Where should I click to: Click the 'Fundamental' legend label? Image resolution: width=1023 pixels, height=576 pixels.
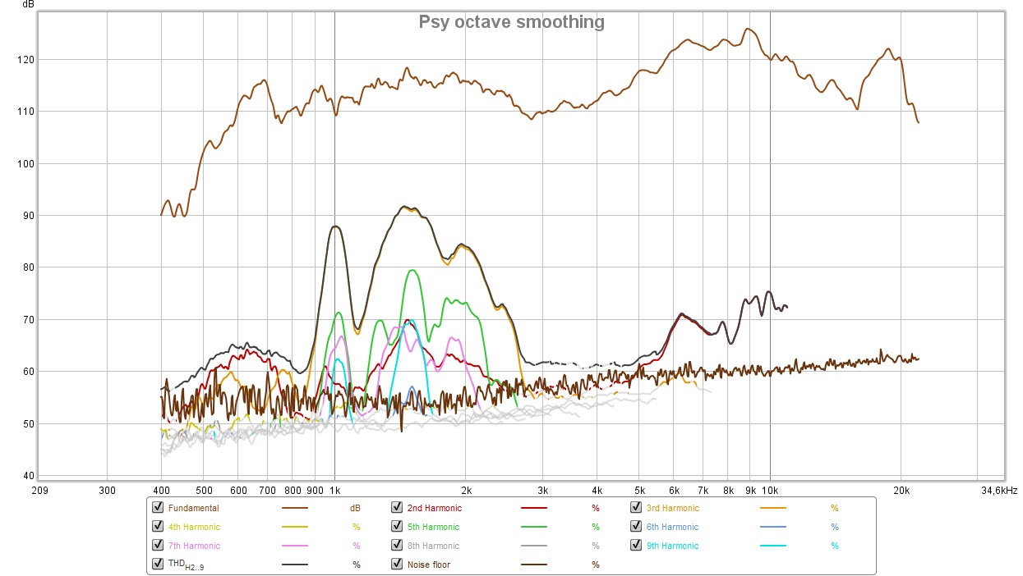coord(193,509)
